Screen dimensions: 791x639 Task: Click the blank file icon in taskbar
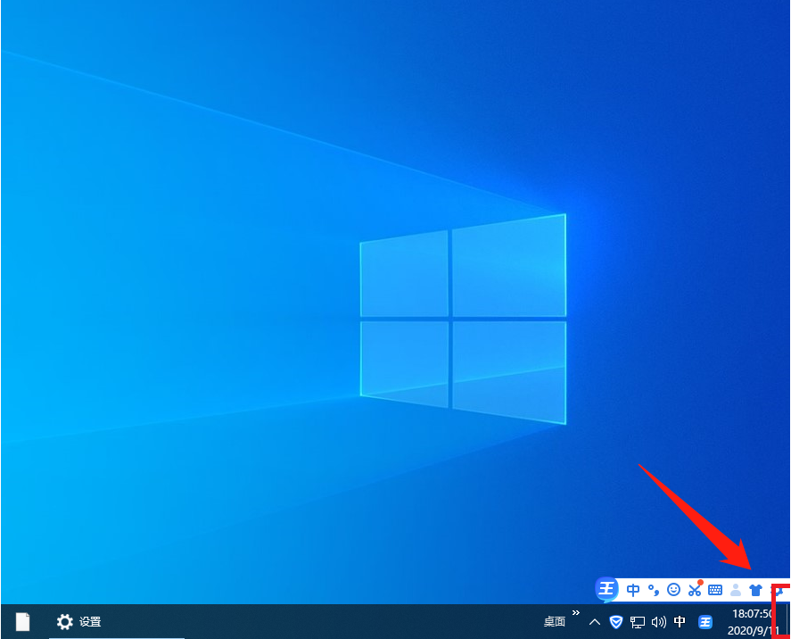click(x=22, y=622)
